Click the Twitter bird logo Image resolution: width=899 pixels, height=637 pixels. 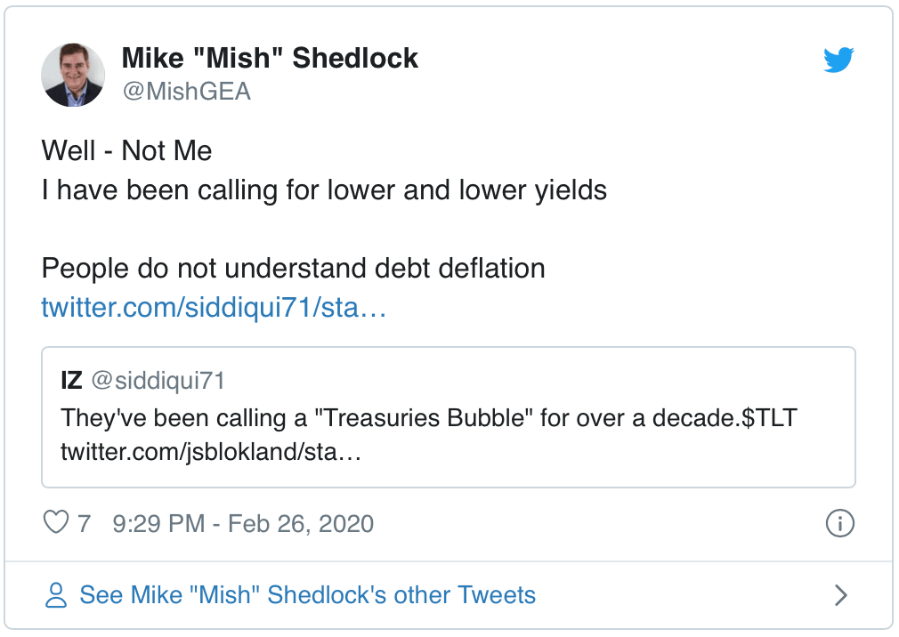click(x=838, y=60)
